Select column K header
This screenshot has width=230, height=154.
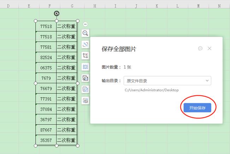click(157, 6)
